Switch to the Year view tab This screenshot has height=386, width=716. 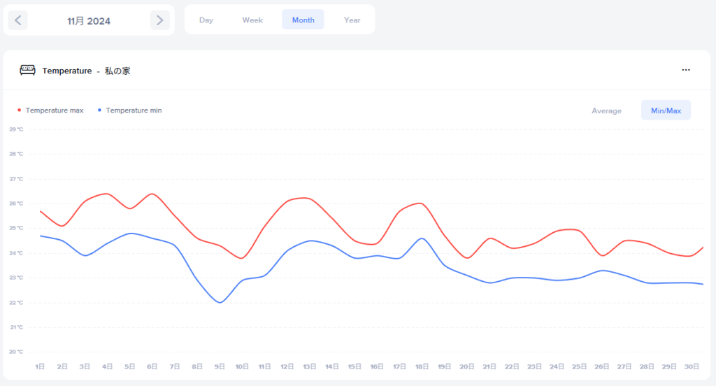pyautogui.click(x=352, y=20)
